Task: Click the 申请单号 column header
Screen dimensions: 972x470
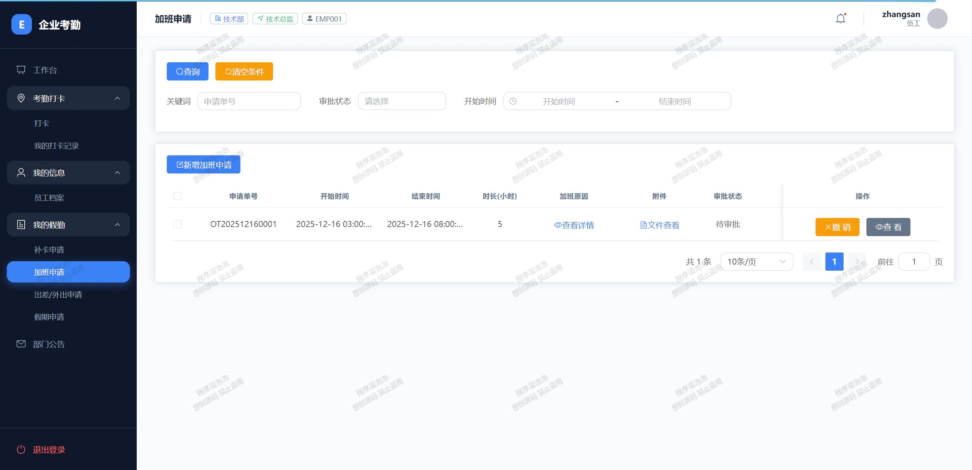Action: [x=243, y=196]
